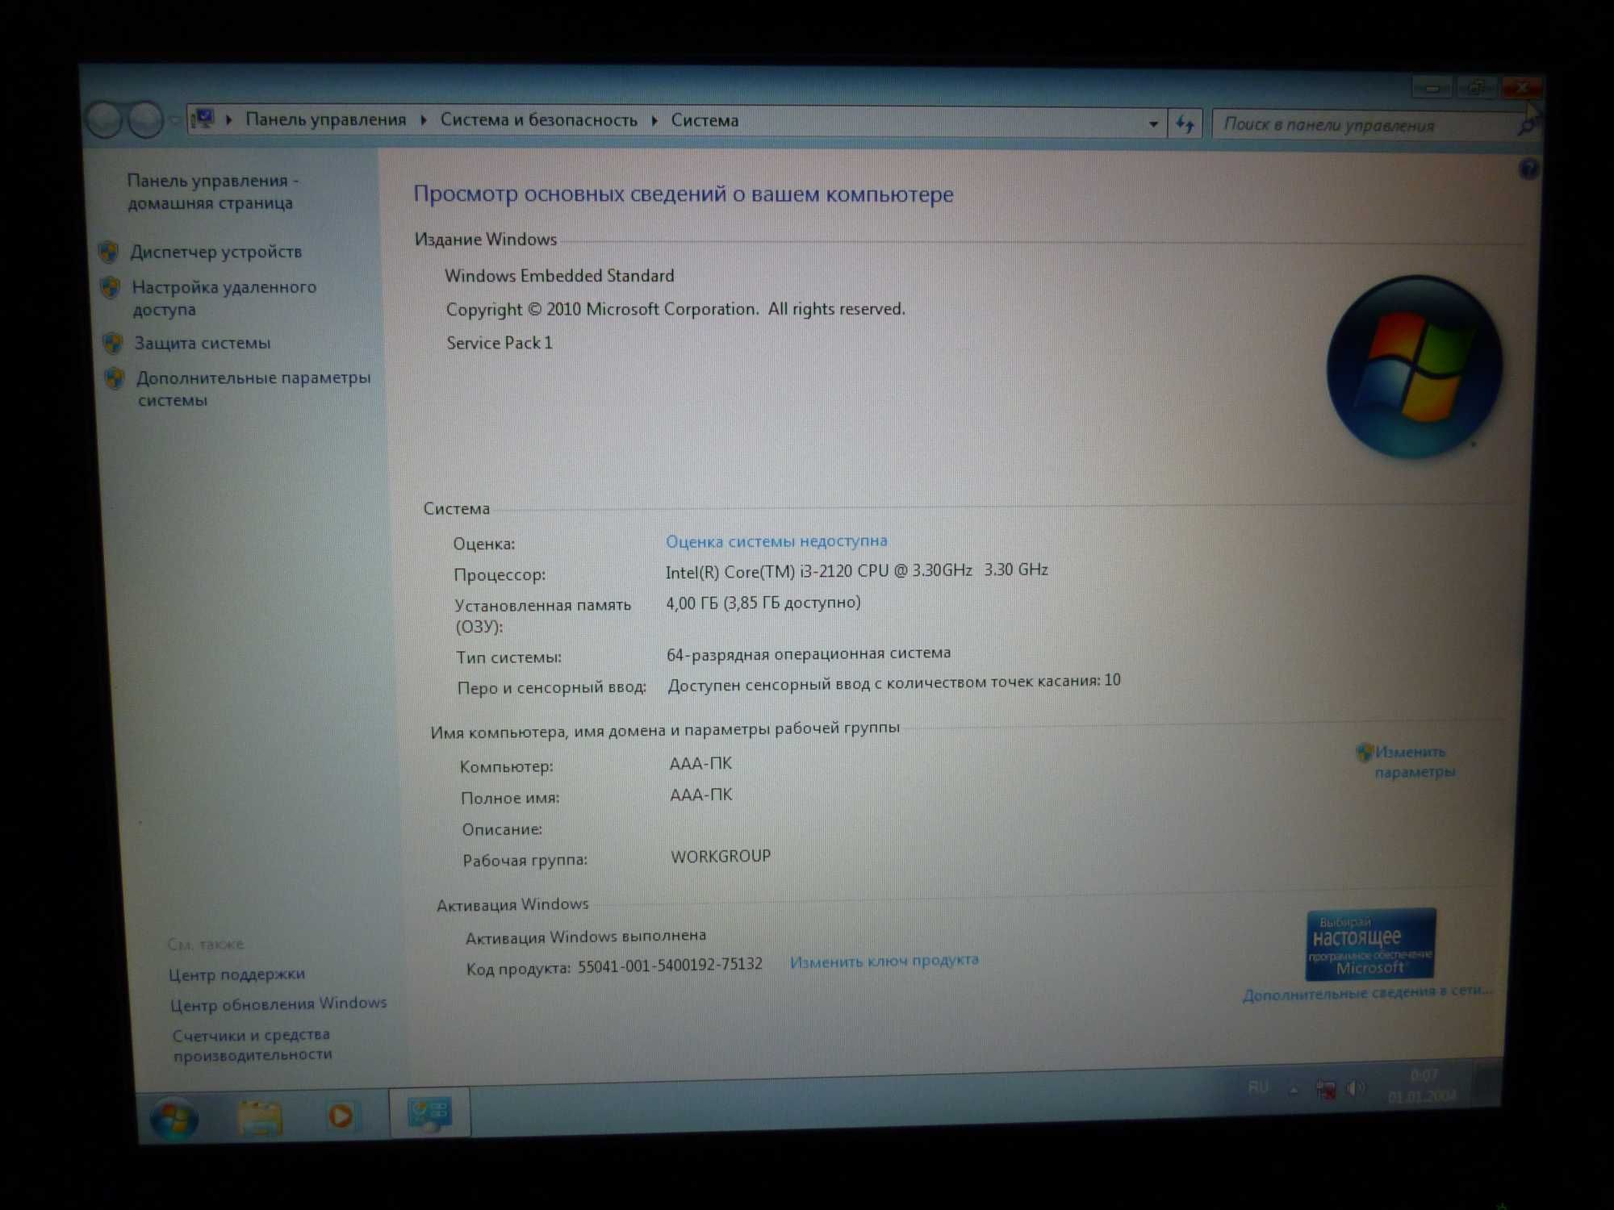
Task: Open Дополнительные параметры системы link
Action: [253, 388]
